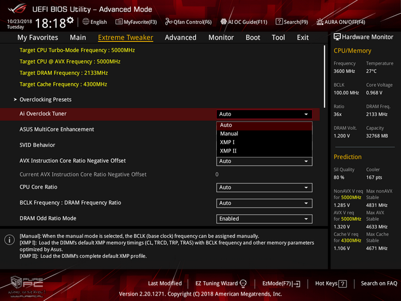Click the 80 % Sil Quality value
Image resolution: width=401 pixels, height=301 pixels.
[x=339, y=177]
